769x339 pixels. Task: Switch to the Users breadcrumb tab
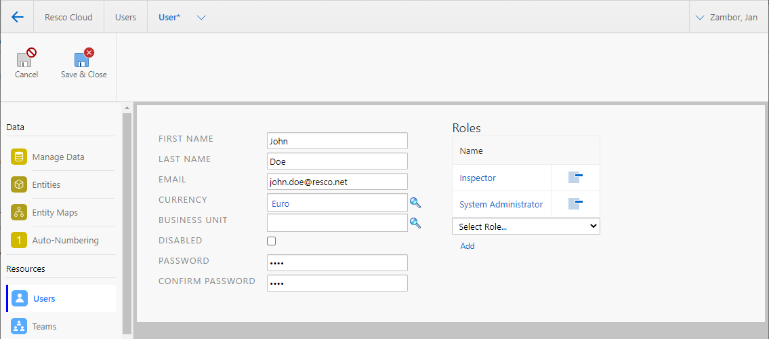tap(125, 18)
